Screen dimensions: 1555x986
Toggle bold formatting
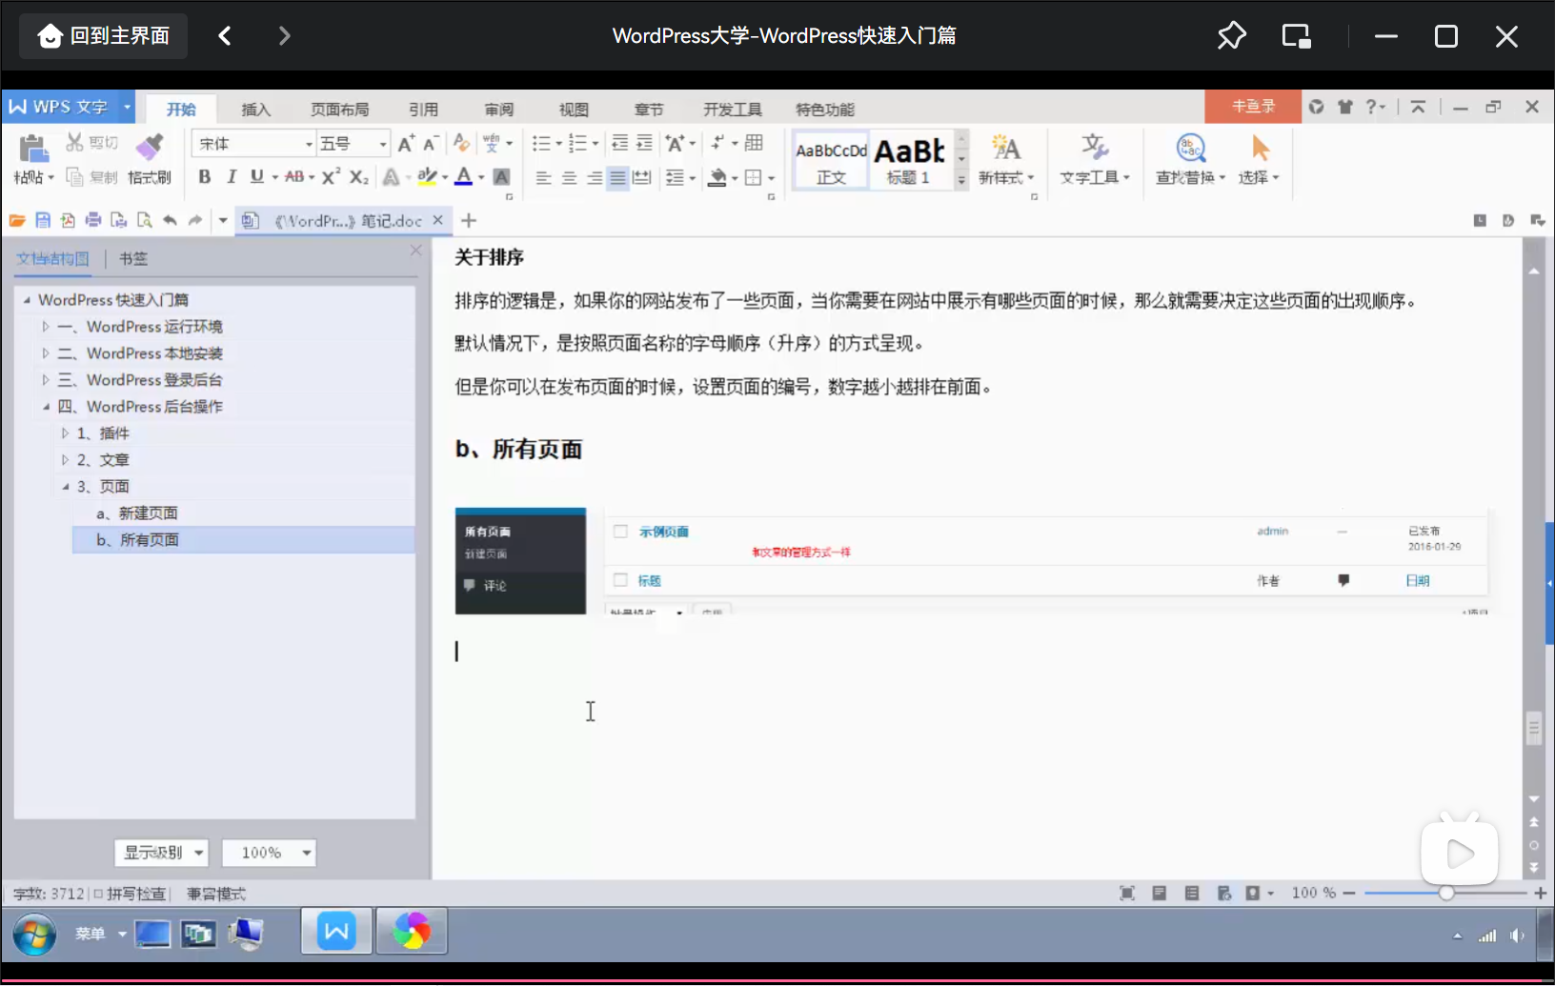tap(204, 177)
